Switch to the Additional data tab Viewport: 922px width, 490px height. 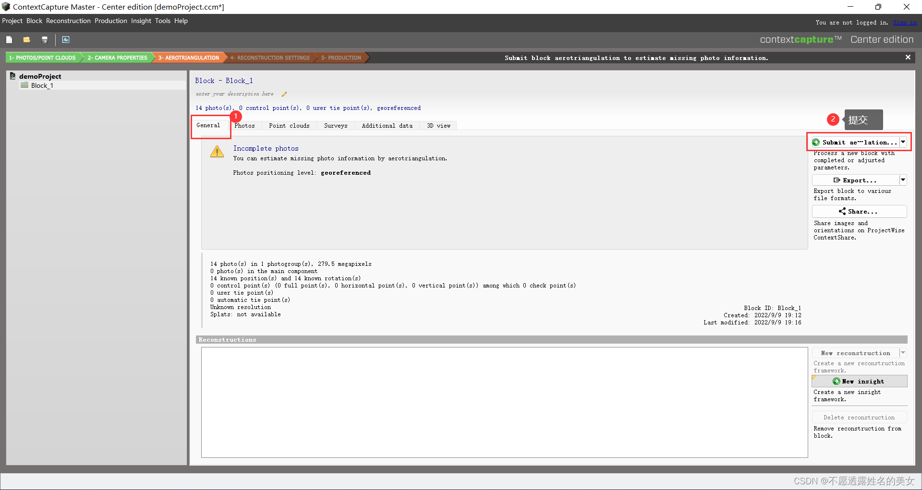click(x=387, y=126)
